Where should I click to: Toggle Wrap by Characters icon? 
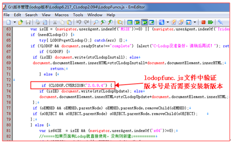tap(137, 22)
